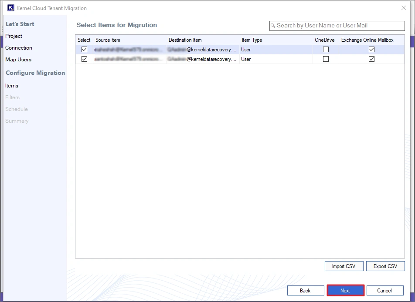Uncheck the Select box for the second user

pos(84,59)
